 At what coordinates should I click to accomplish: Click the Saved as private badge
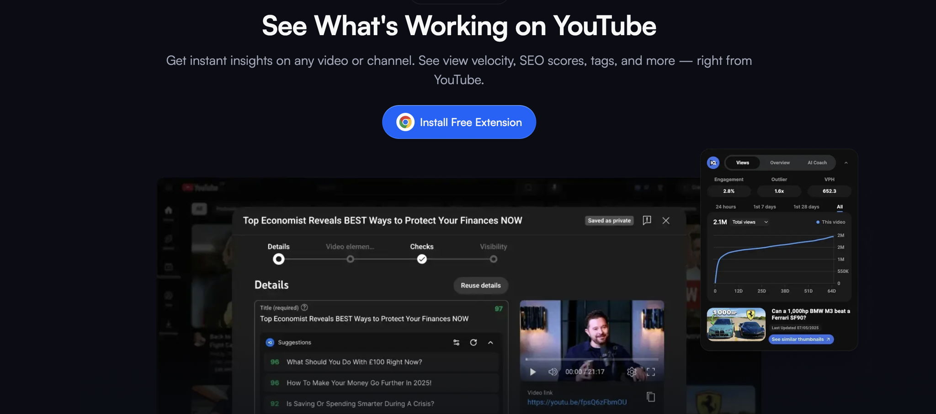(x=609, y=221)
